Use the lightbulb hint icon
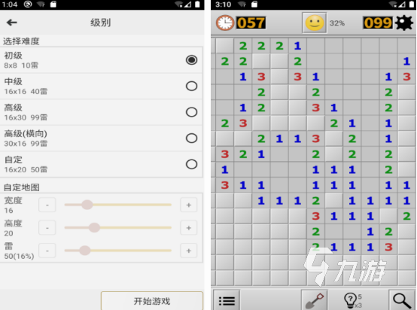Viewport: 417px width, 310px height. pyautogui.click(x=352, y=300)
